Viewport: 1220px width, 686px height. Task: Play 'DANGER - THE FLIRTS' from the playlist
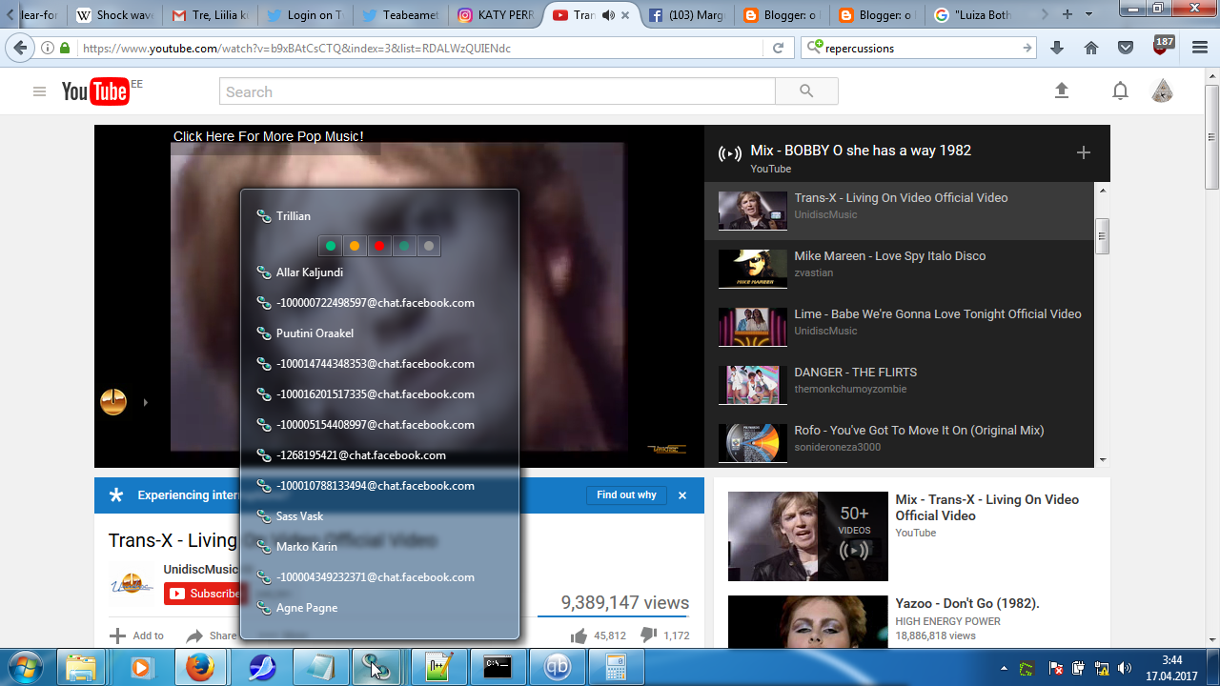click(899, 385)
